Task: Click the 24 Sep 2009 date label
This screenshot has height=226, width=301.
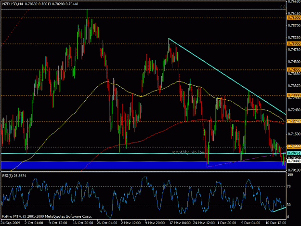Action: click(10, 223)
